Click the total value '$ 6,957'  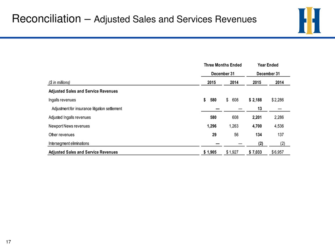point(278,152)
